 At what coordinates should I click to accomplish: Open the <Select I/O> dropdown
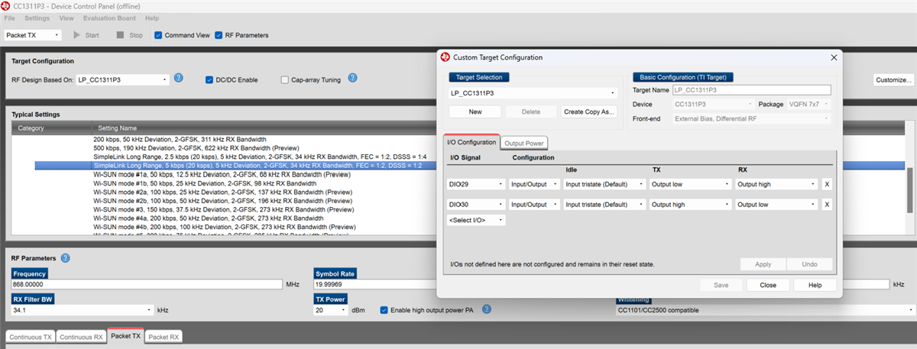coord(477,220)
